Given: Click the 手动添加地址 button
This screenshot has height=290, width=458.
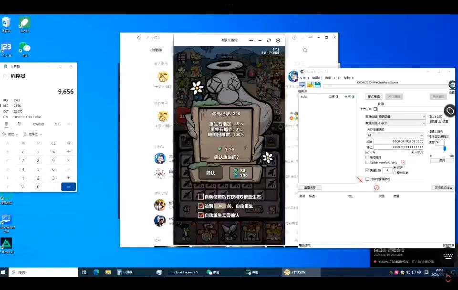Looking at the screenshot, I should point(443,187).
